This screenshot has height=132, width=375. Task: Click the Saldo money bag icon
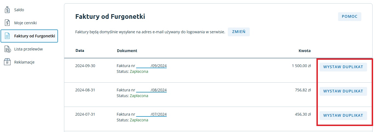pos(7,10)
